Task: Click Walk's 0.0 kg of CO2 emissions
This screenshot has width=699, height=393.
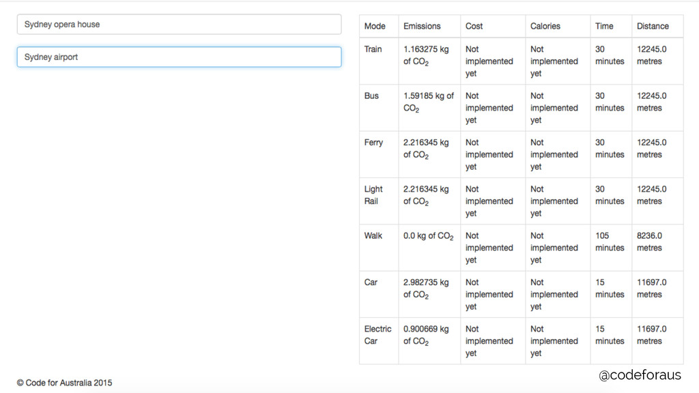Action: (x=428, y=236)
